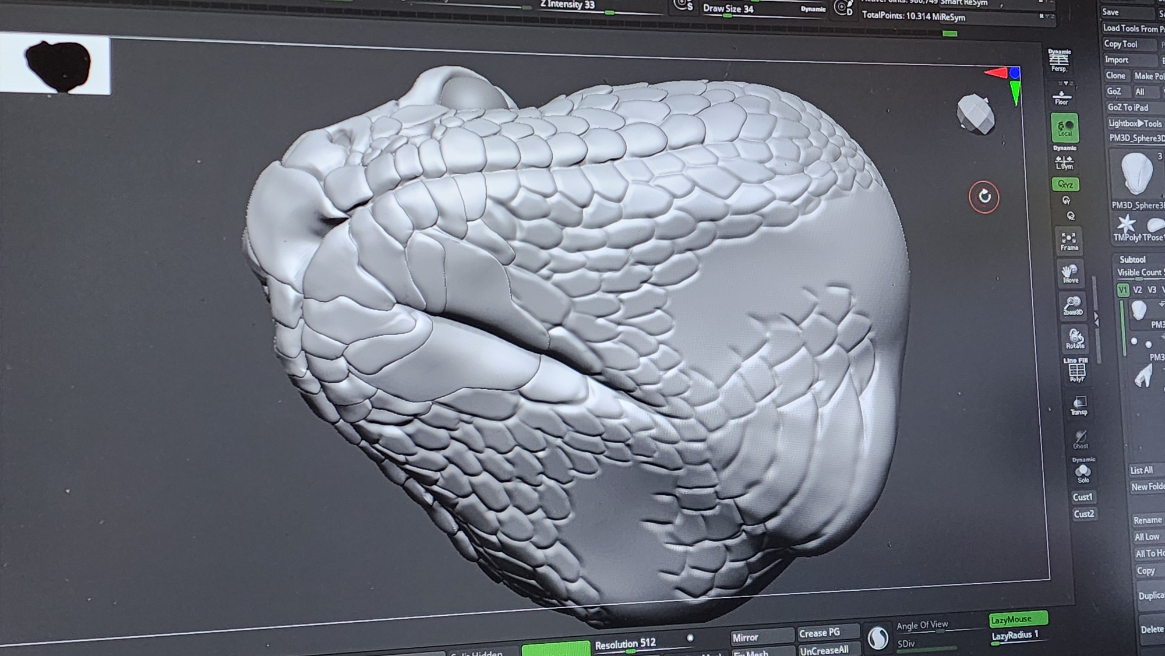Click the Rotate view icon

pyautogui.click(x=1075, y=338)
